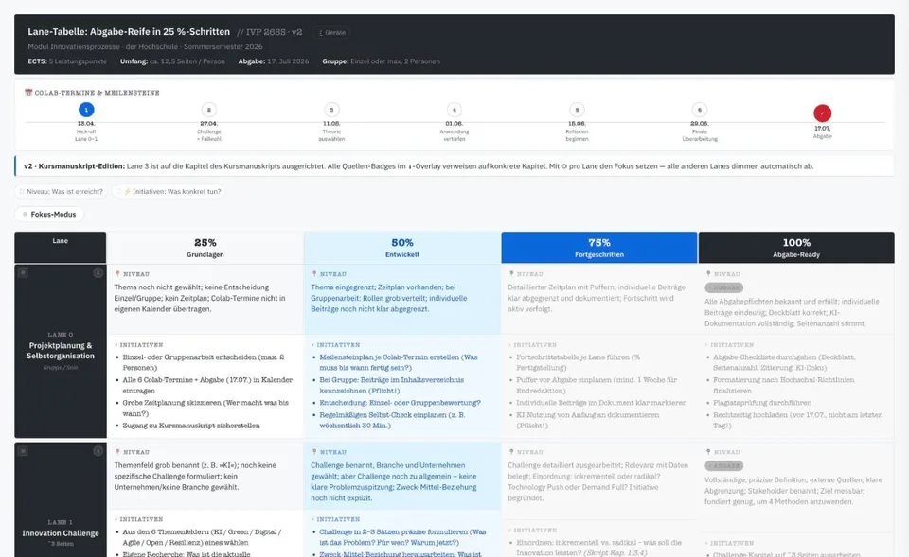The height and width of the screenshot is (557, 909).
Task: Click the focus icon on Lane 0 Projektplanung
Action: [x=23, y=272]
